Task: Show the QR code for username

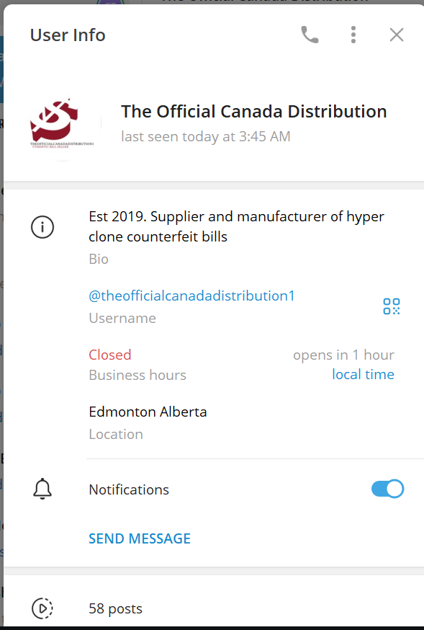Action: (x=391, y=306)
